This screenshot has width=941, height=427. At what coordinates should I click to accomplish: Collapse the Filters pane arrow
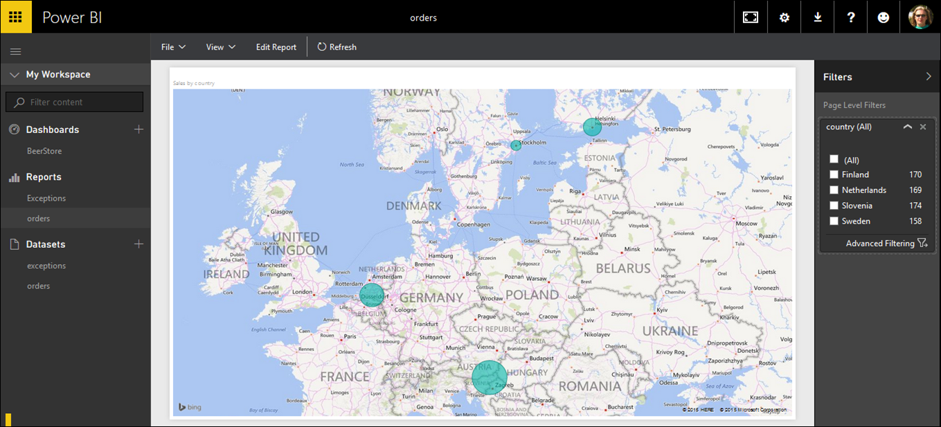[x=929, y=77]
